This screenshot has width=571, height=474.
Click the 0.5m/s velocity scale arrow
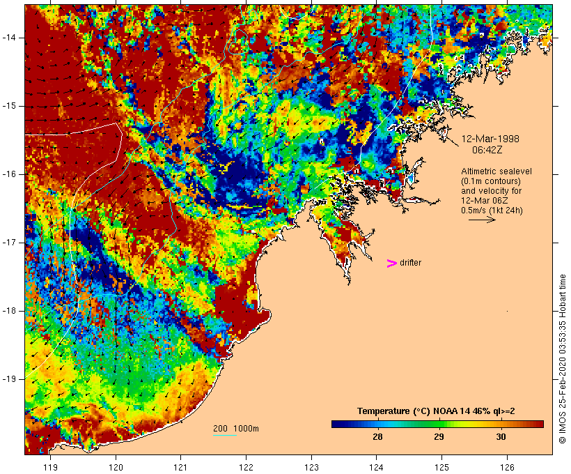tap(482, 220)
